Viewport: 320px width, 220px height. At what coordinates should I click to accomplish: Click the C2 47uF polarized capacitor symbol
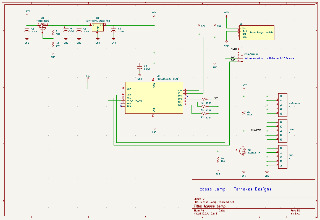[x=66, y=30]
